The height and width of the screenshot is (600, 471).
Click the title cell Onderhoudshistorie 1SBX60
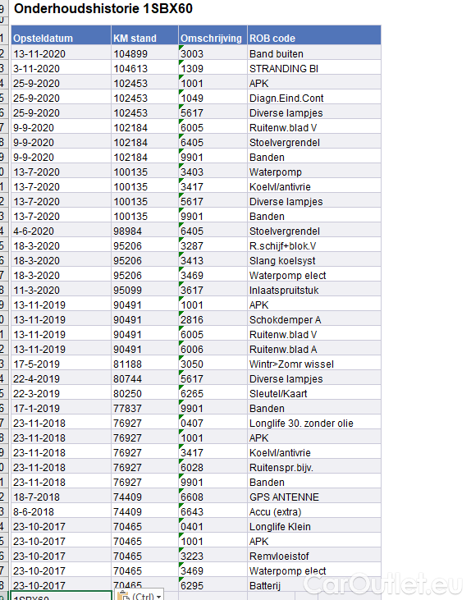tap(103, 8)
